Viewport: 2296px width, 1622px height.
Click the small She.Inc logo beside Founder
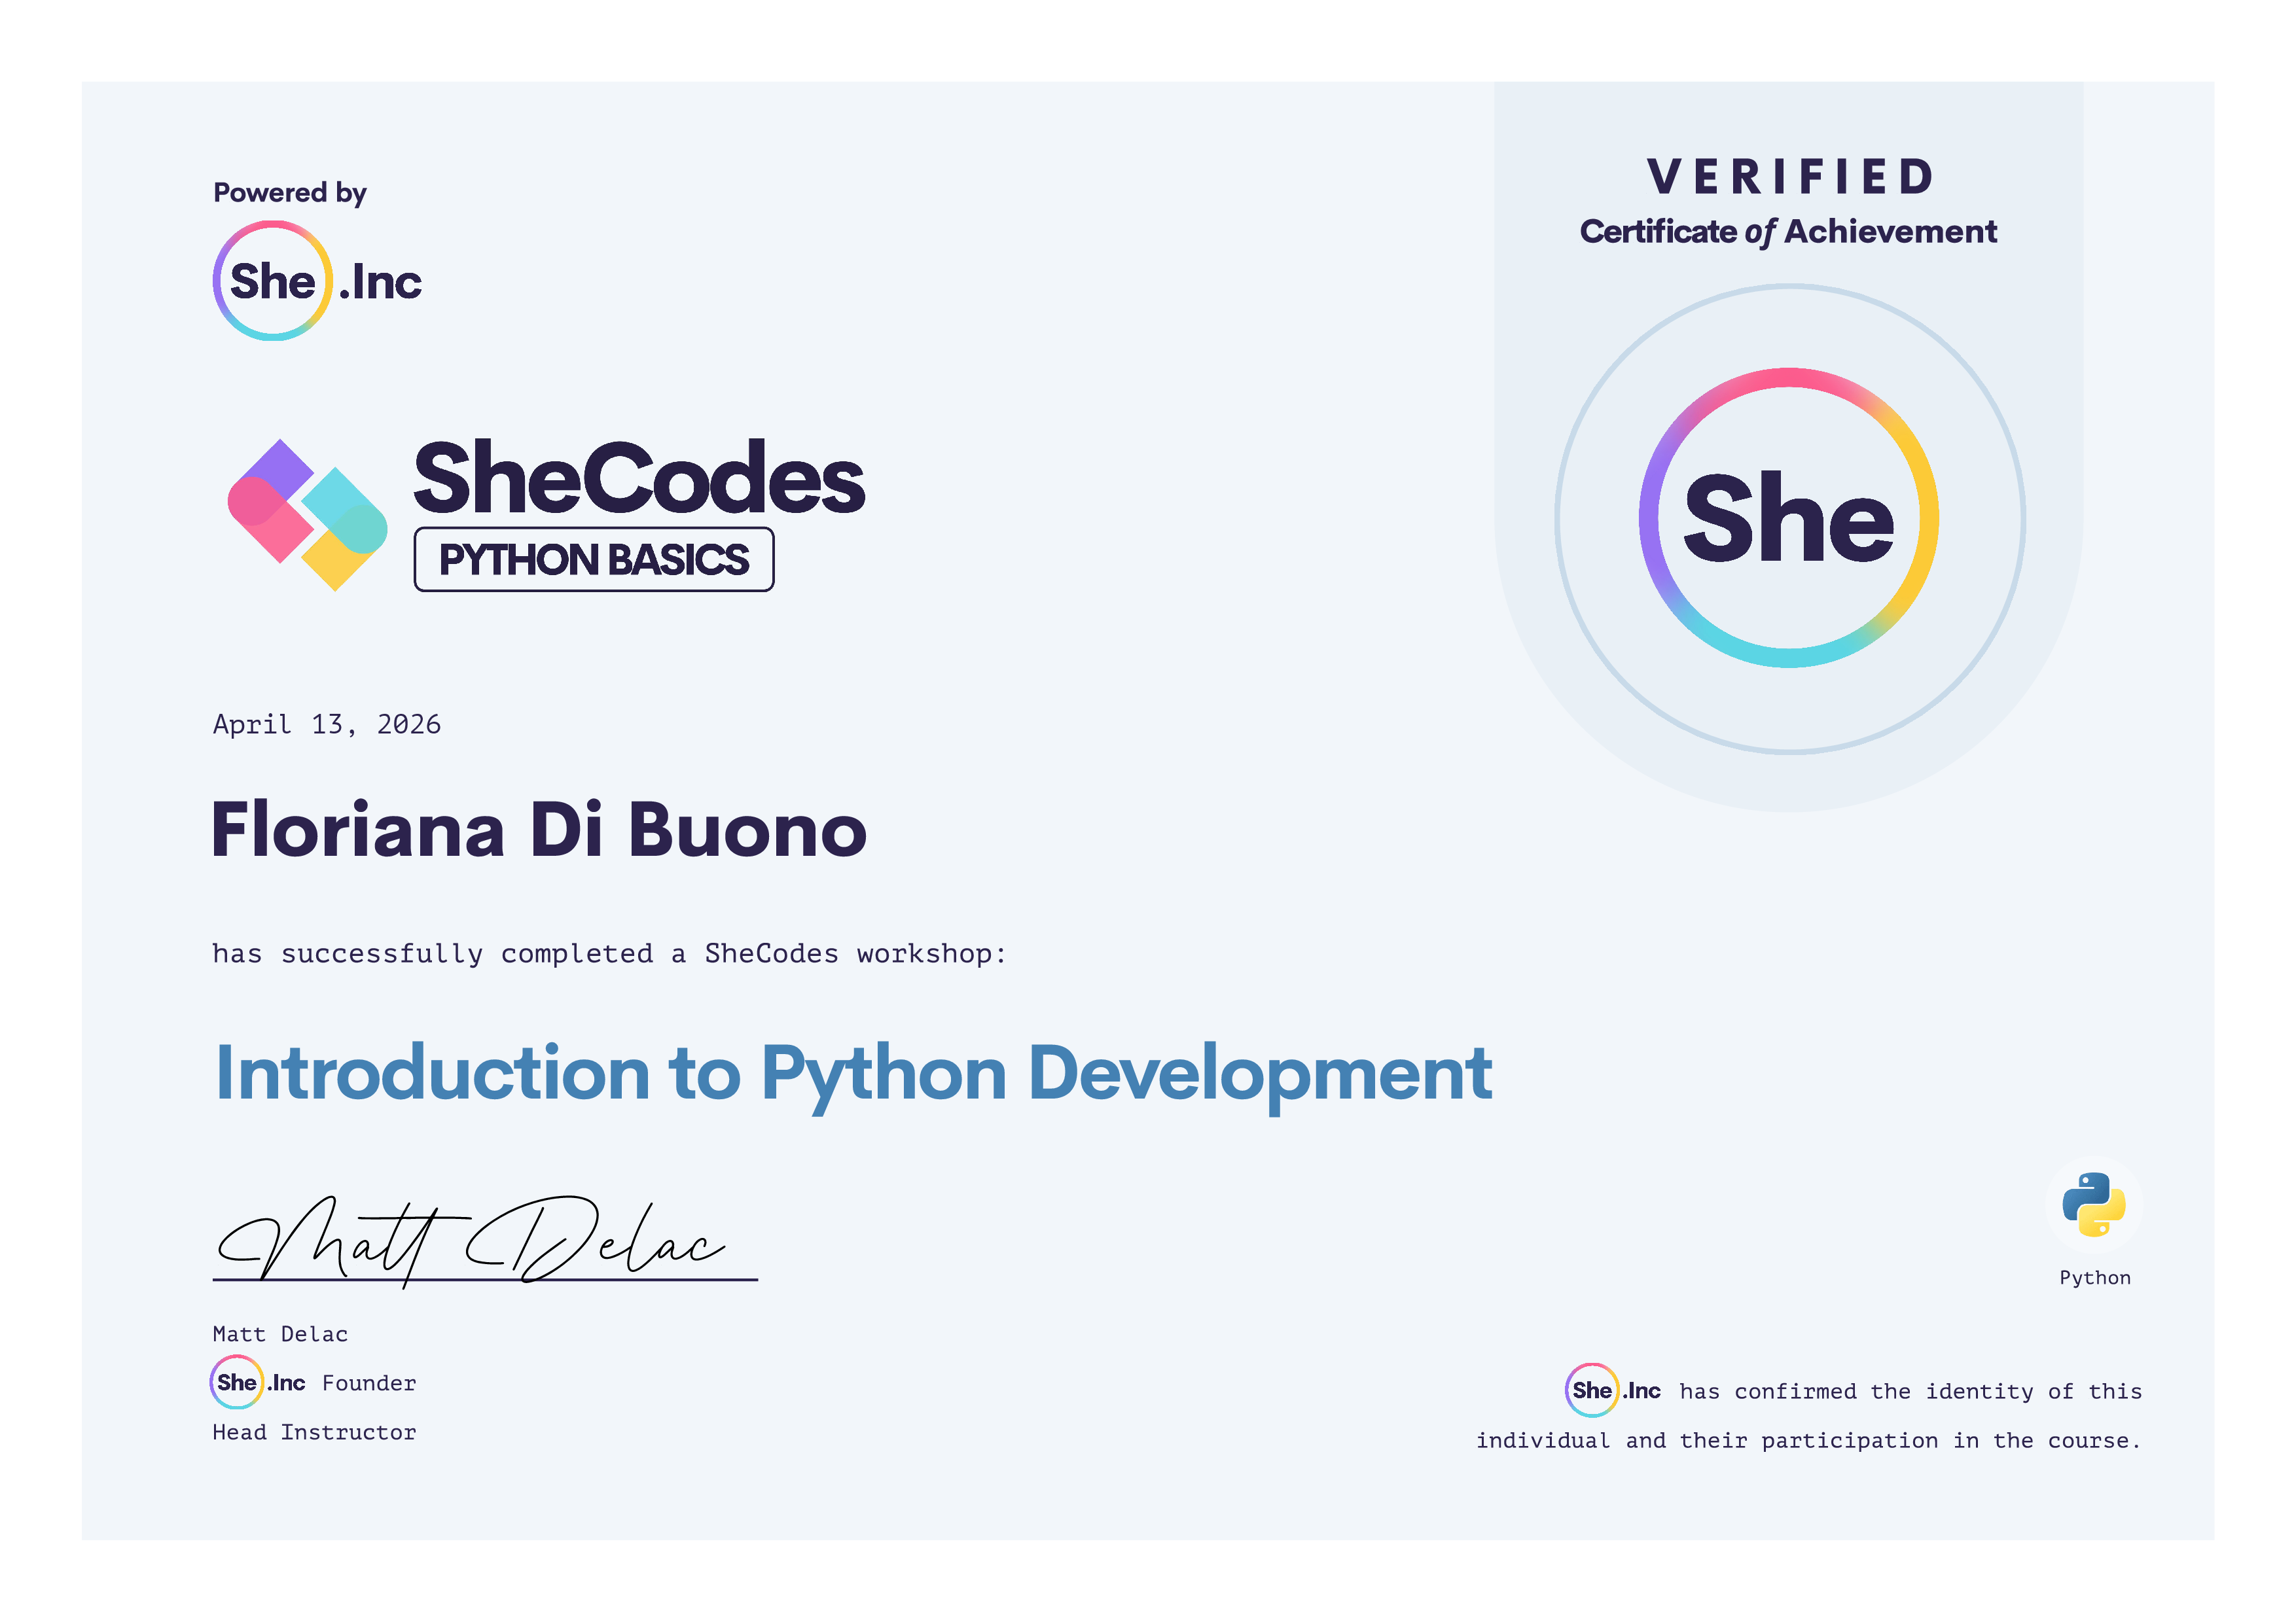(258, 1382)
